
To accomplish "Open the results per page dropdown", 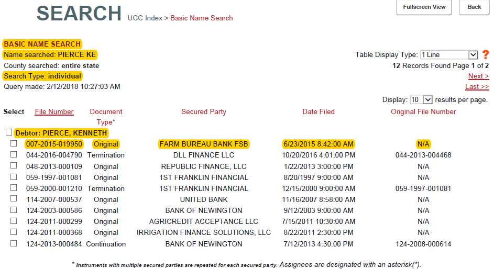I will pyautogui.click(x=421, y=99).
